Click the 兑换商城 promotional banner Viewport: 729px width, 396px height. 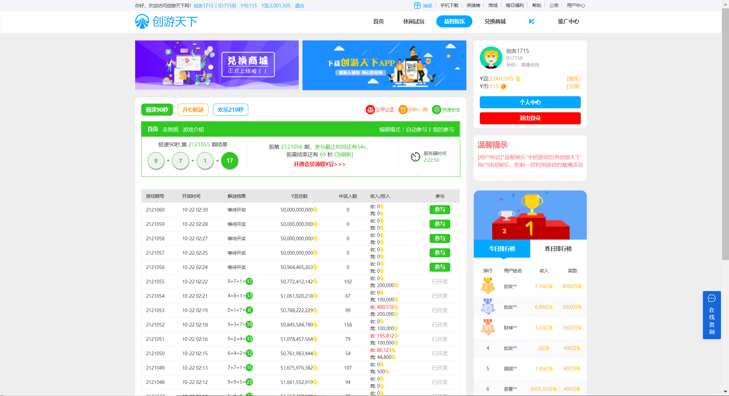tap(217, 65)
